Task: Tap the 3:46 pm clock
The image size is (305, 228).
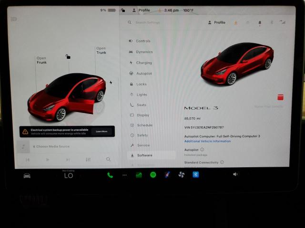Action: click(171, 10)
